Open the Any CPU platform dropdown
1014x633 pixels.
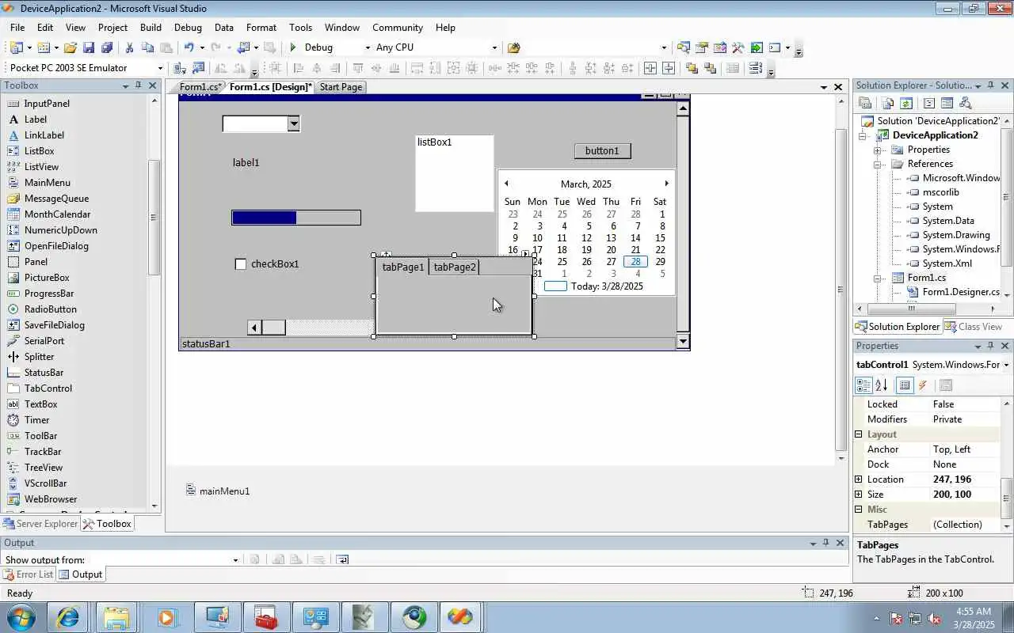pos(494,47)
